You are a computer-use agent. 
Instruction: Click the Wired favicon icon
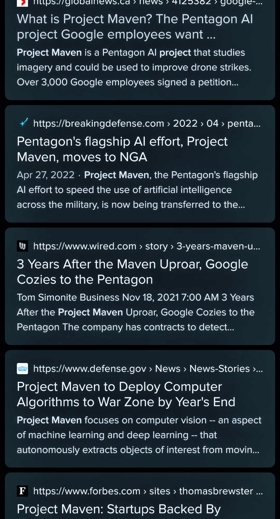pos(22,246)
